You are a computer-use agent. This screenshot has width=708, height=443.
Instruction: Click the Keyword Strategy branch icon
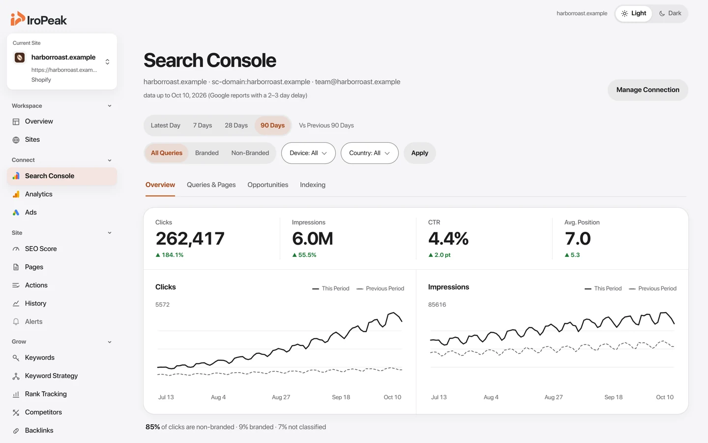16,376
